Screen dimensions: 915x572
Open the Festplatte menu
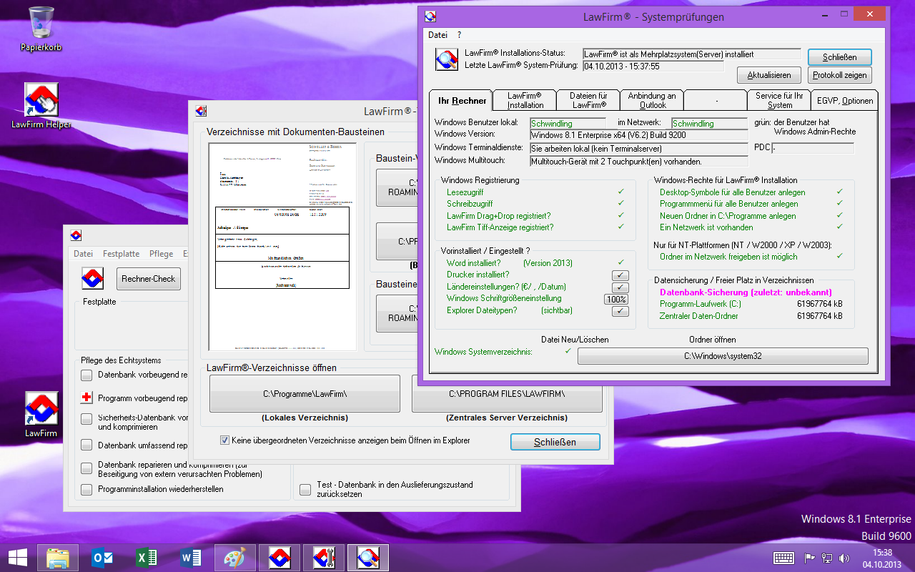pos(121,254)
